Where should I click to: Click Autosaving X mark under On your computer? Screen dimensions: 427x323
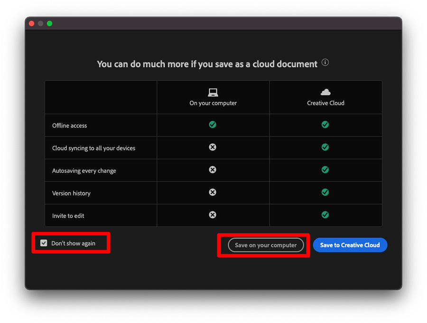213,170
